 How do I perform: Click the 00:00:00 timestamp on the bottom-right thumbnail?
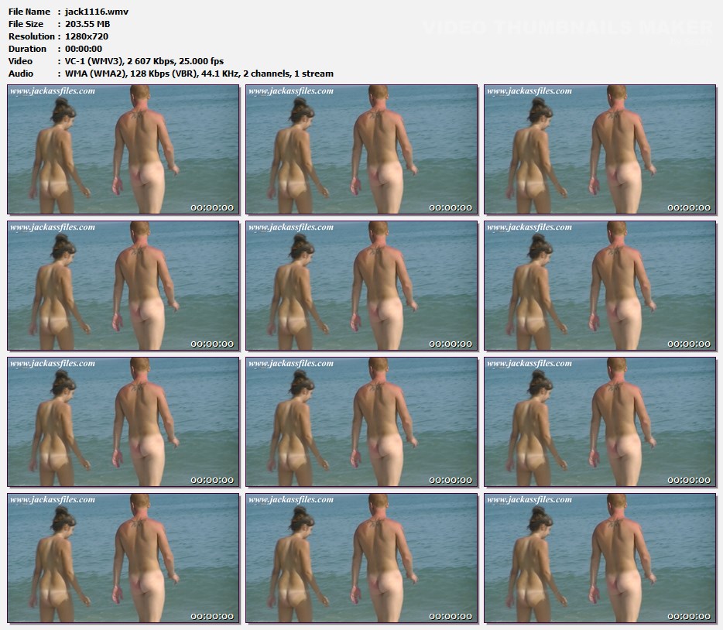[688, 616]
